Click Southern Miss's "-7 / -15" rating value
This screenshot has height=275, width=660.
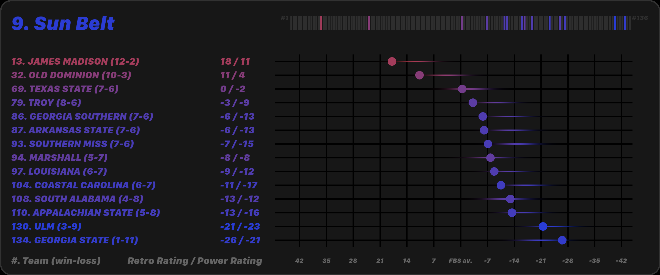(x=237, y=144)
